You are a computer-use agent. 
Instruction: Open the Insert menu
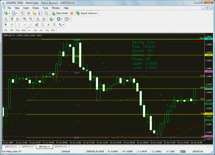click(x=26, y=8)
